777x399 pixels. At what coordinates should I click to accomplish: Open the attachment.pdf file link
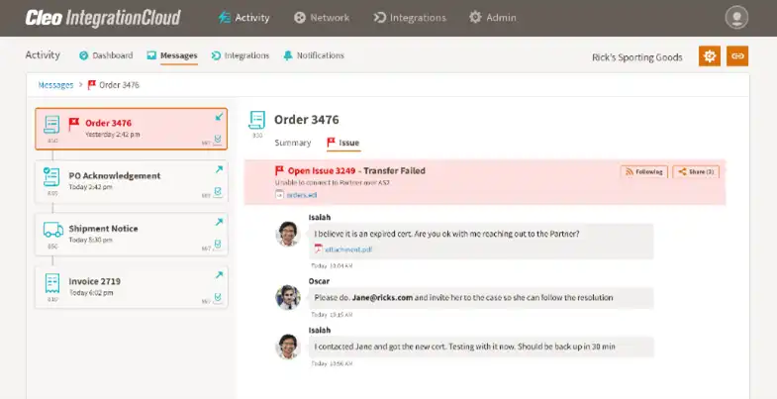pyautogui.click(x=348, y=249)
